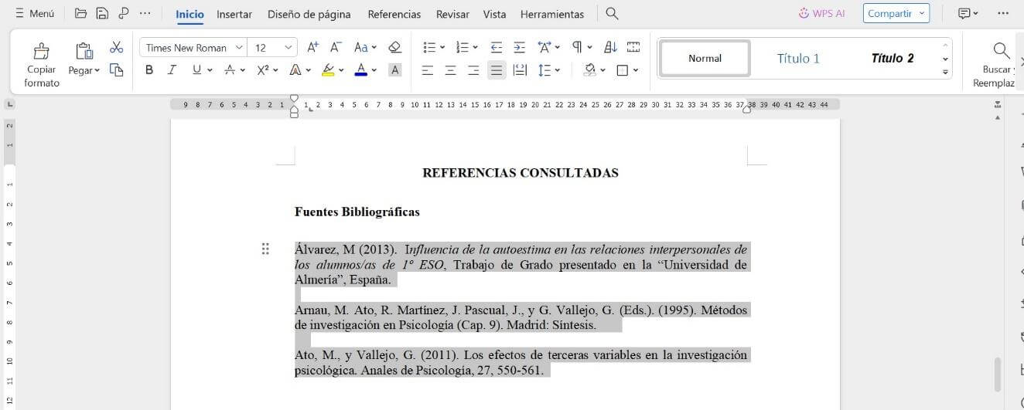
Task: Cut selection with the scissors icon
Action: 117,47
